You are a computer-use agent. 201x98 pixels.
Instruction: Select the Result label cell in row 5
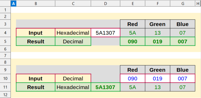36,42
